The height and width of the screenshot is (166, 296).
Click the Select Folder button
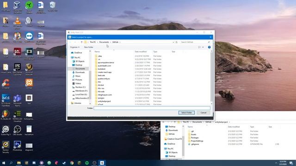pos(186,113)
